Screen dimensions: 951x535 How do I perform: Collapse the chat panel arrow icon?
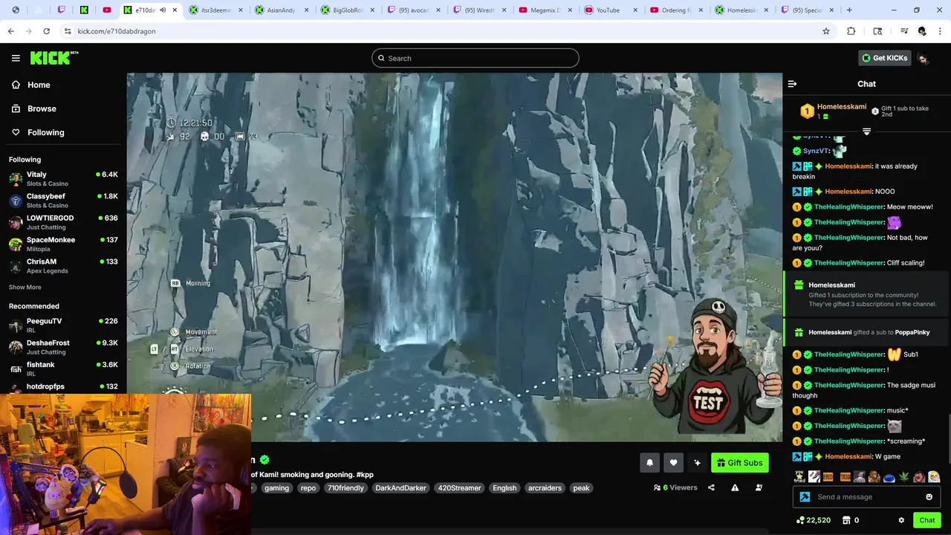[792, 84]
